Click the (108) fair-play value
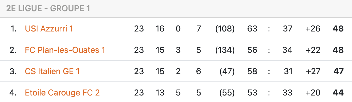The width and height of the screenshot is (352, 102). (x=225, y=28)
